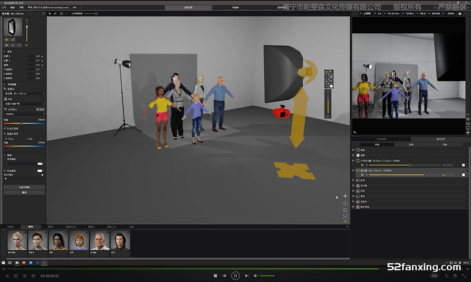Mute audio with the speaker icon in player
The width and height of the screenshot is (471, 282).
(x=256, y=276)
